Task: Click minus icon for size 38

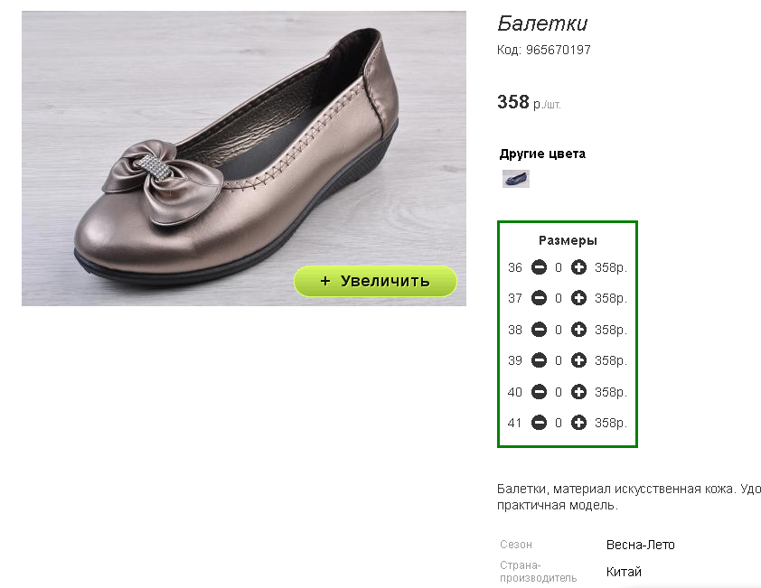Action: (539, 330)
